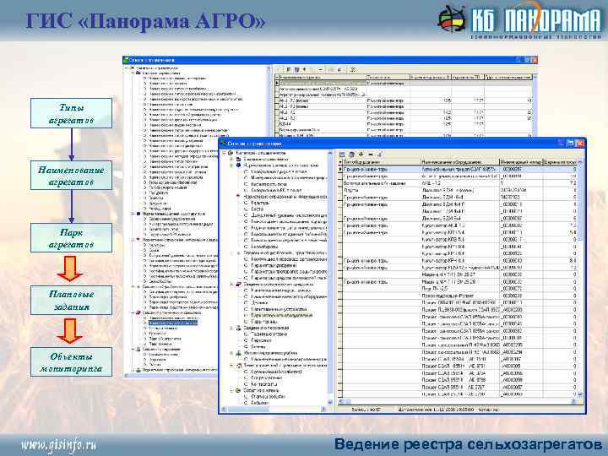Select 'Парк техники' in the tree
The width and height of the screenshot is (608, 456).
tap(264, 322)
